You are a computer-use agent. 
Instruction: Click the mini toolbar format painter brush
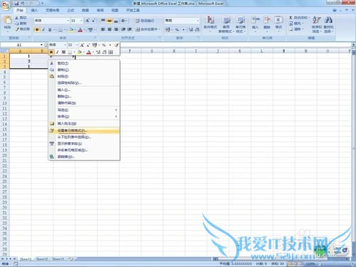(116, 45)
